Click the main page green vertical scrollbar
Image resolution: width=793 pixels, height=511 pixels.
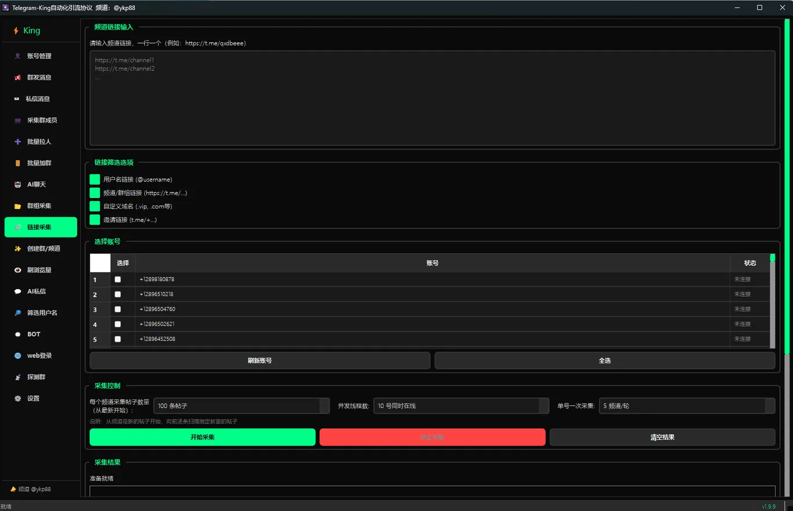coord(787,186)
